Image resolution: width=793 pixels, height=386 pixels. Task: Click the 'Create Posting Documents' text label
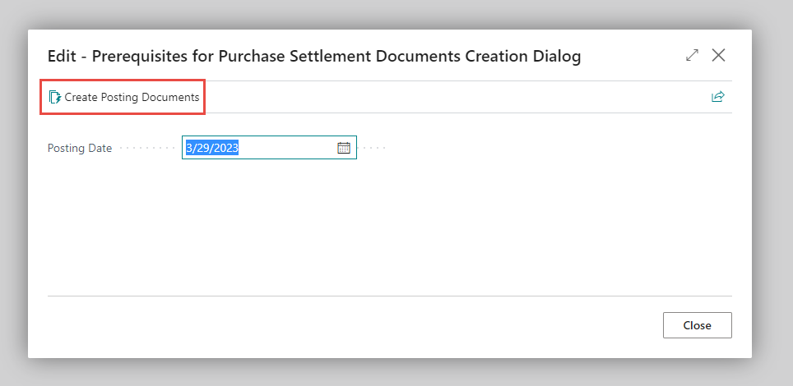click(x=132, y=97)
